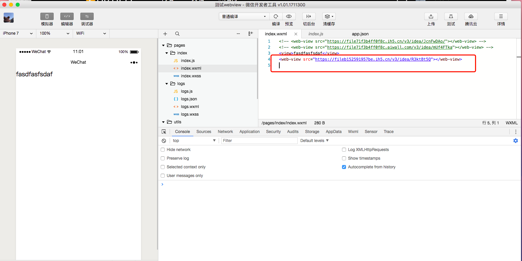Clear the console with the ban icon

164,141
